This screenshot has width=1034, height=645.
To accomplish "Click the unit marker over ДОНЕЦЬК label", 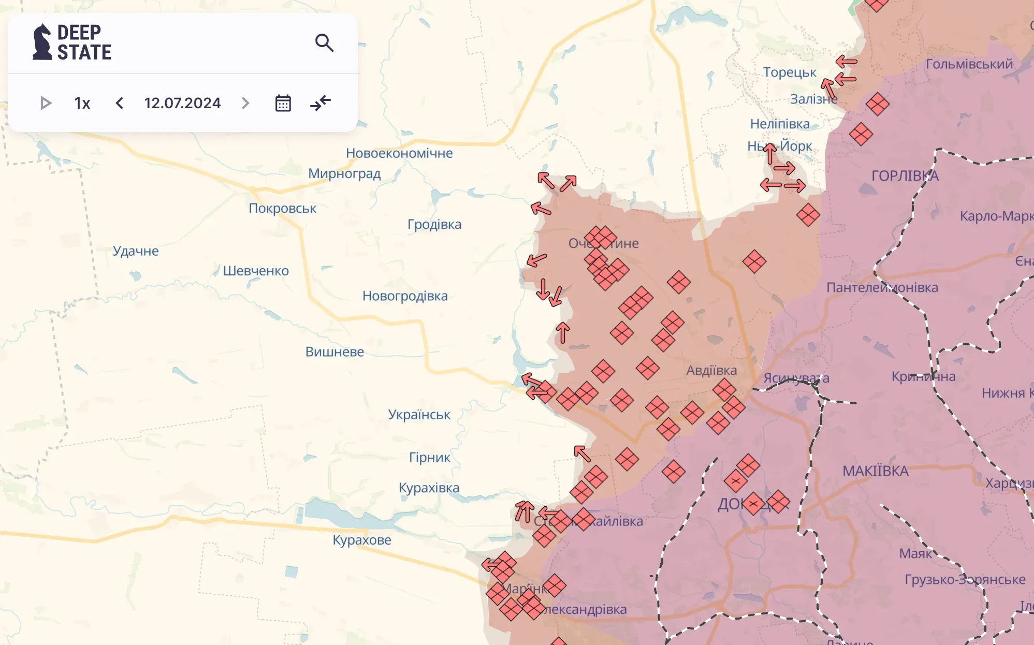I will 753,503.
